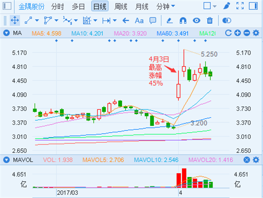Toggle the magnet snap mode
This screenshot has height=198, width=263.
[183, 20]
